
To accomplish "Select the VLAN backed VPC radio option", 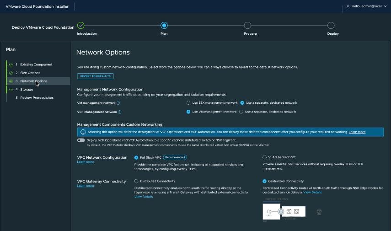I will pyautogui.click(x=264, y=157).
